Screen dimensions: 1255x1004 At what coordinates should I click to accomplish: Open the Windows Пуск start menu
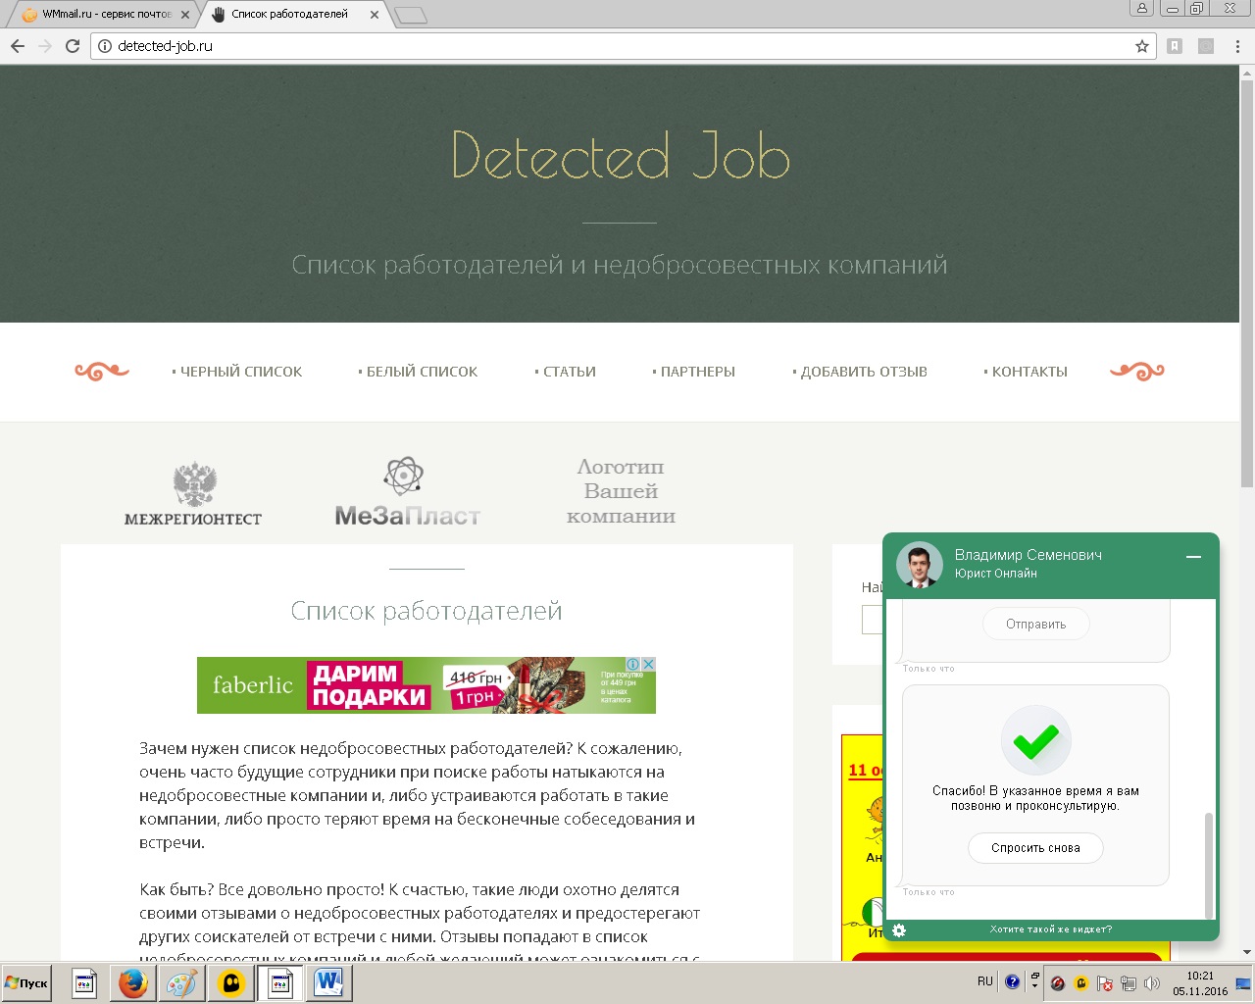click(x=27, y=982)
